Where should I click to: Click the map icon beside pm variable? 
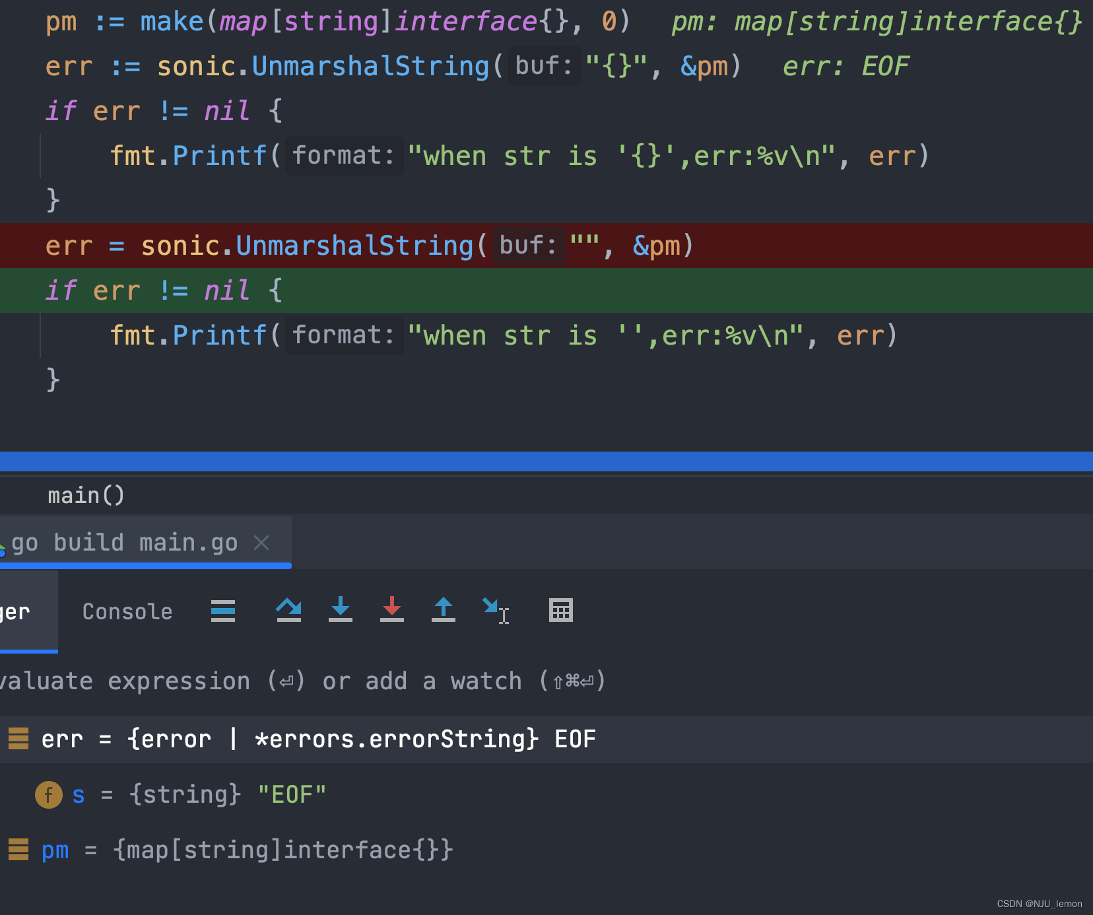(18, 850)
